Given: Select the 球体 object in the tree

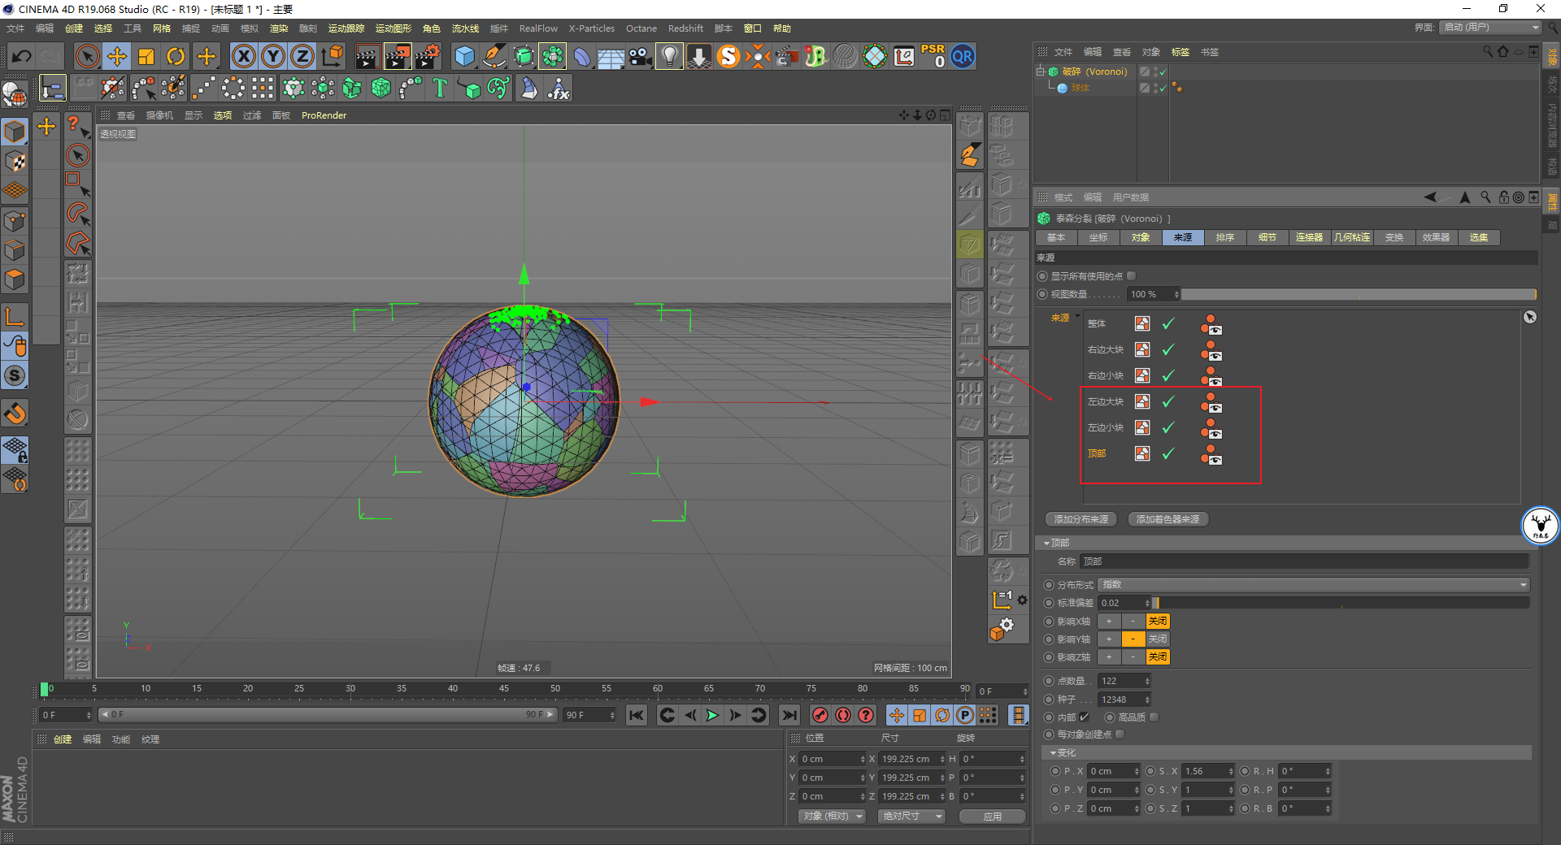Looking at the screenshot, I should click(x=1080, y=88).
